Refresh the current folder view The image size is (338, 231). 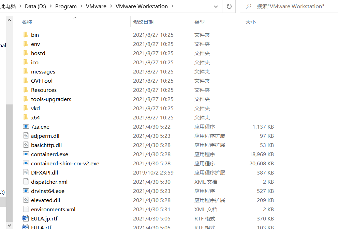click(x=229, y=6)
